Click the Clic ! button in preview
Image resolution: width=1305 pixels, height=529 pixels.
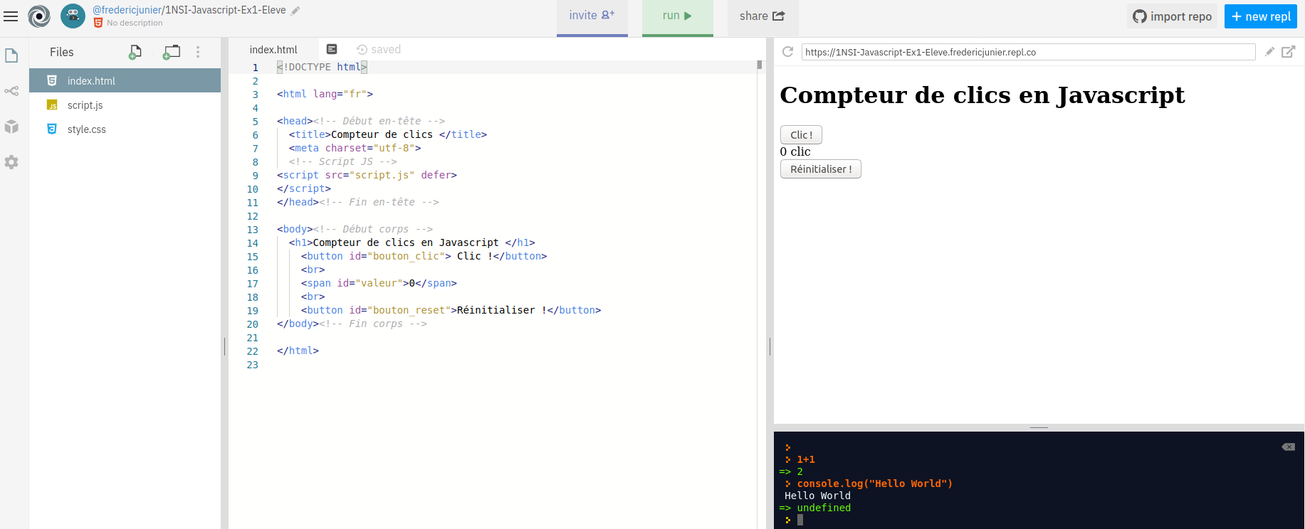point(801,135)
